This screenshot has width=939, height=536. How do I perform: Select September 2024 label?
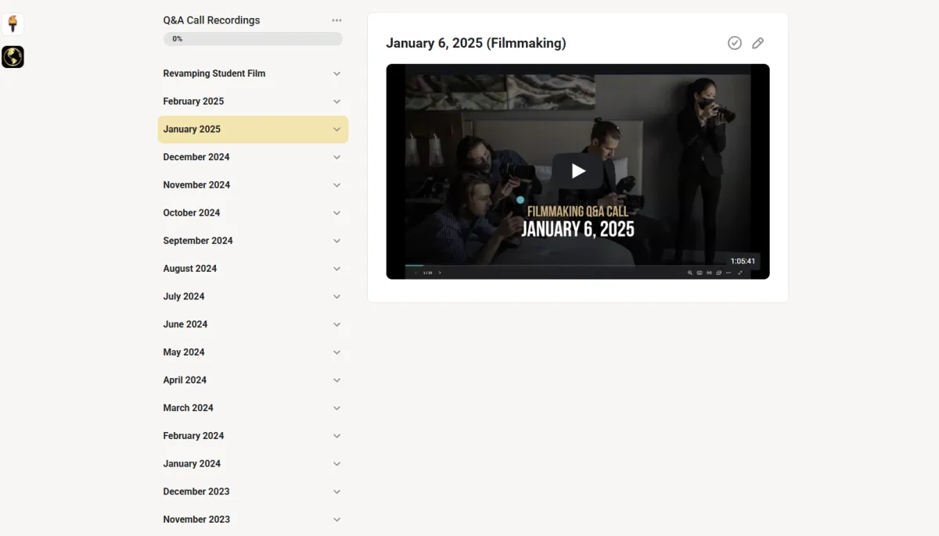click(x=198, y=241)
